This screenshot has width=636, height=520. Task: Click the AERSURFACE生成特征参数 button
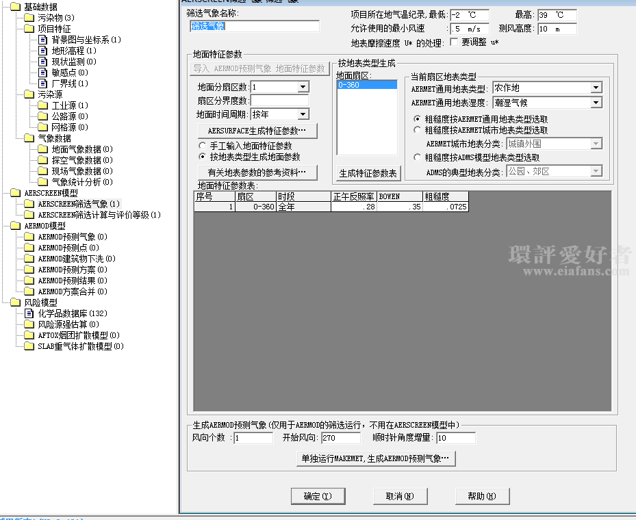pyautogui.click(x=257, y=131)
